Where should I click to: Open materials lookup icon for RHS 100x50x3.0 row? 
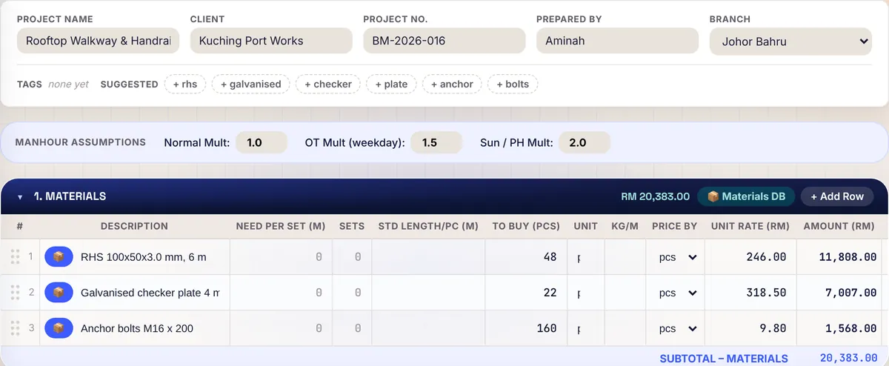59,257
